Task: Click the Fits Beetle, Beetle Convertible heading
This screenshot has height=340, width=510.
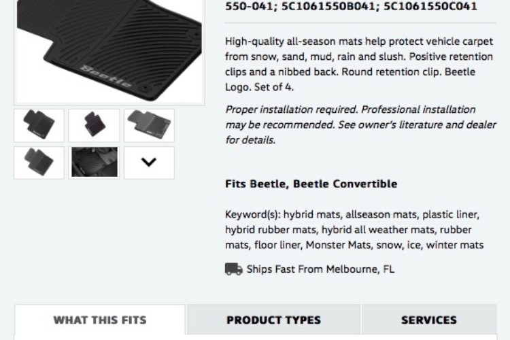Action: [311, 184]
